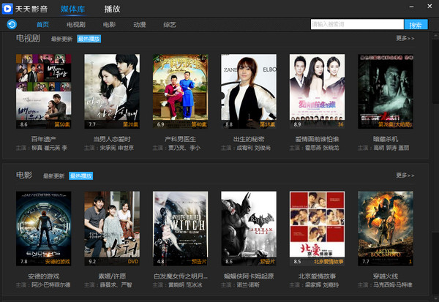
Task: Select 最热播放 in the 电影 section
Action: pos(81,176)
